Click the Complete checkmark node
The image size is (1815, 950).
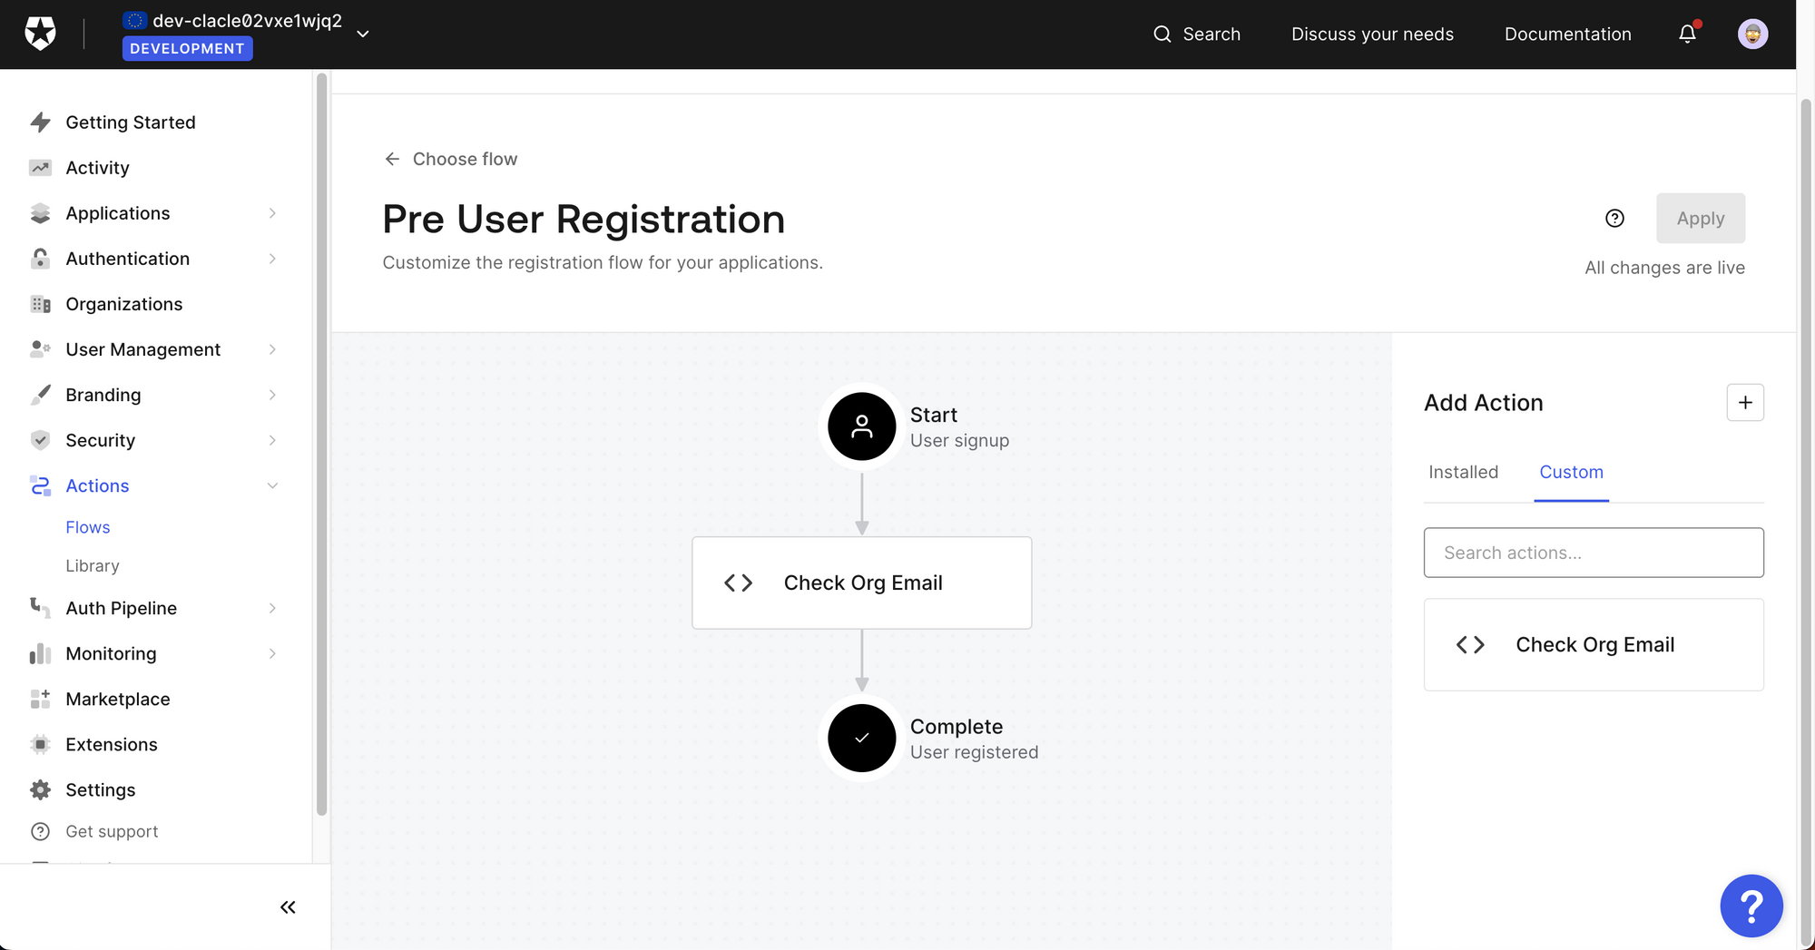861,739
